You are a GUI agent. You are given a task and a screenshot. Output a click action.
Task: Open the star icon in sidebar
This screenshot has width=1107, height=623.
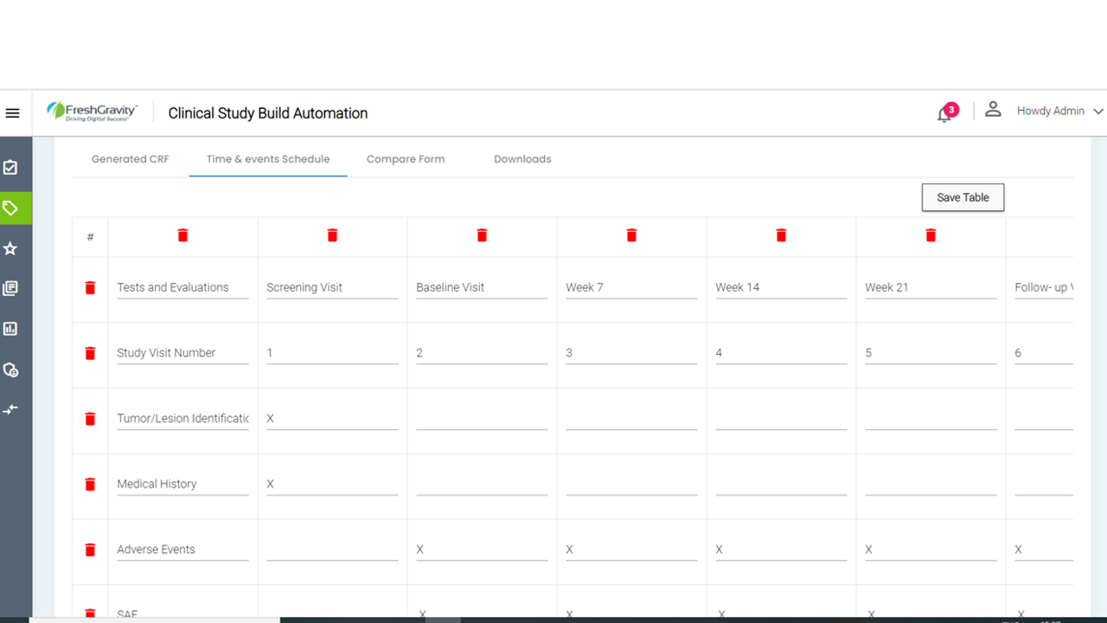click(10, 249)
